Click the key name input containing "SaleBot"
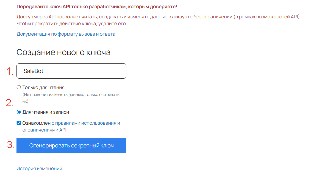325x177 pixels. tap(71, 71)
